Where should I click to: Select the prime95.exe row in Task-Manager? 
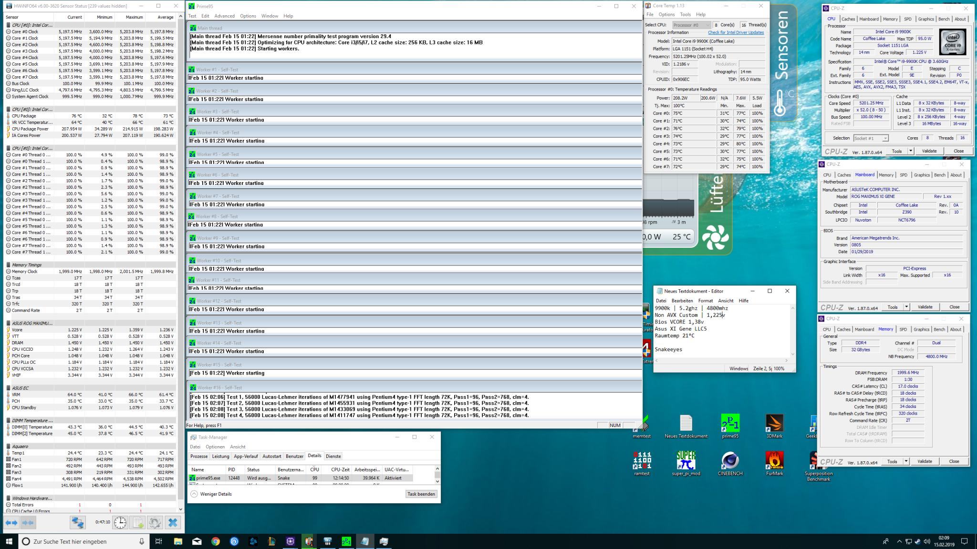(301, 478)
